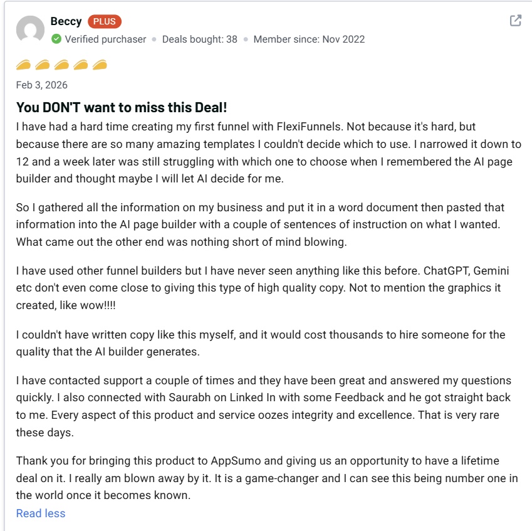Click the paragraph starting "I have had a hard time"
The image size is (532, 531).
pyautogui.click(x=268, y=152)
